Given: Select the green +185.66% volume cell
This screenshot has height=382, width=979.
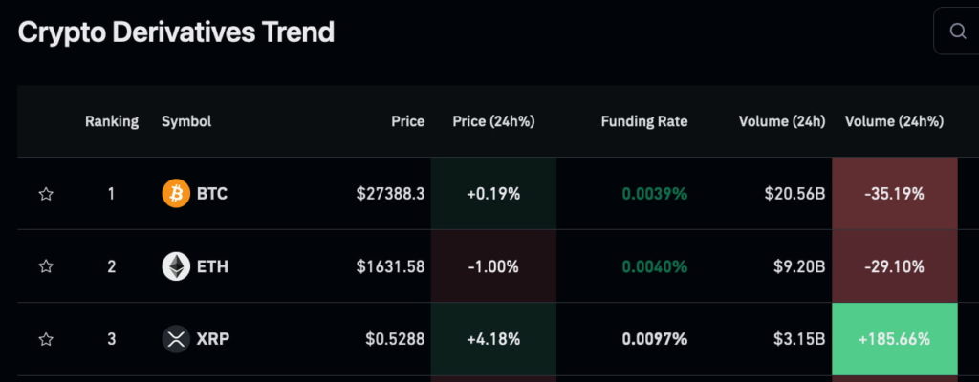Looking at the screenshot, I should [x=895, y=339].
